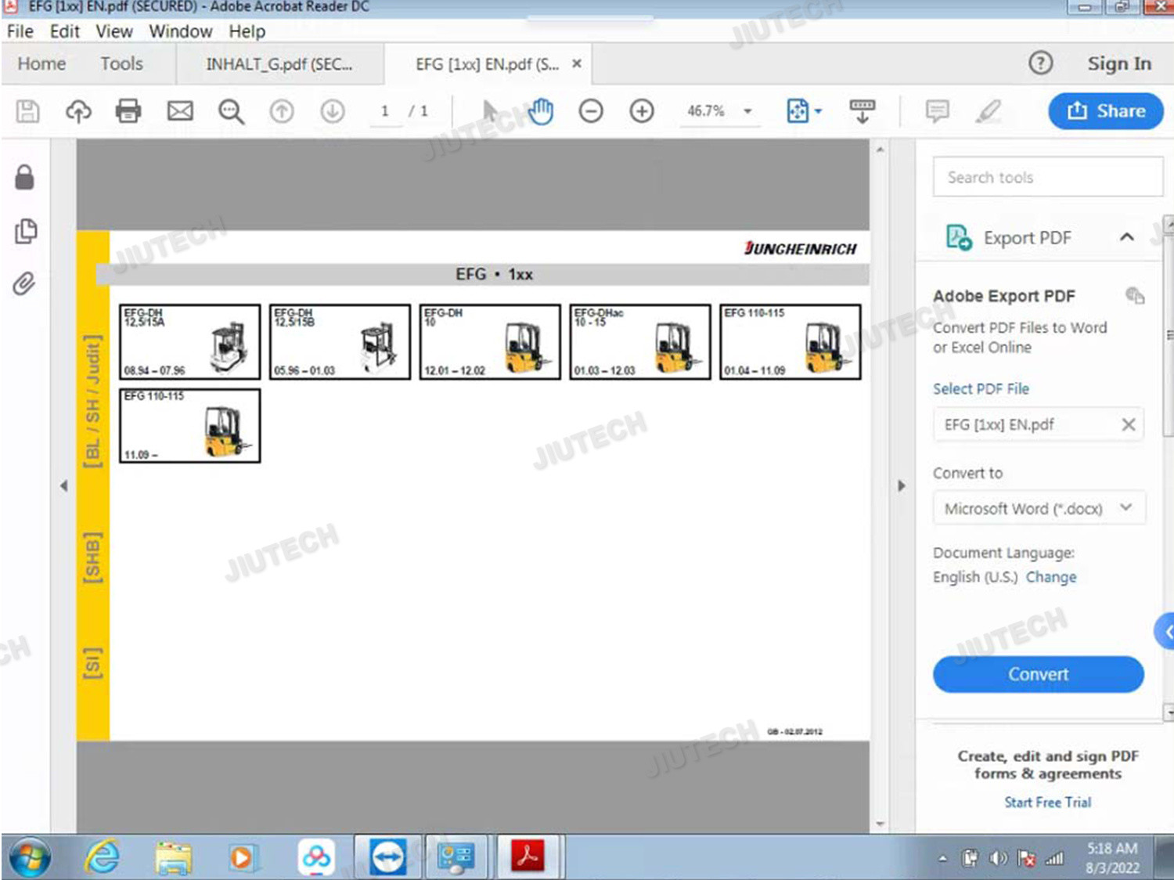Open the zoom level dropdown arrow
Viewport: 1174px width, 880px height.
(747, 111)
